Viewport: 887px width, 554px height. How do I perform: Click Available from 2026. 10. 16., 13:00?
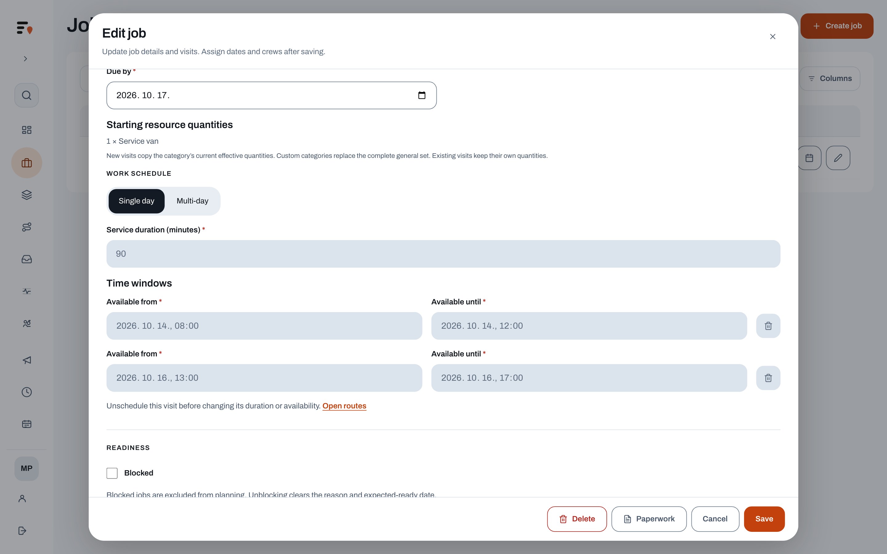[x=264, y=378]
